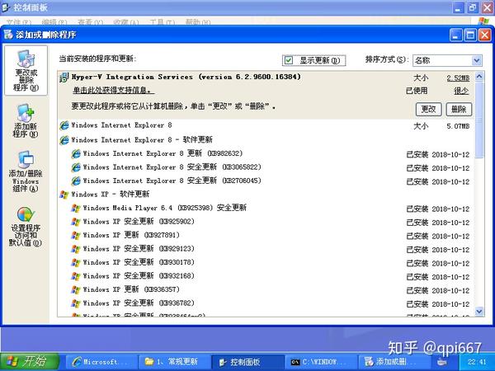This screenshot has width=495, height=371.
Task: Click the installed date for KB936782
Action: (x=450, y=304)
